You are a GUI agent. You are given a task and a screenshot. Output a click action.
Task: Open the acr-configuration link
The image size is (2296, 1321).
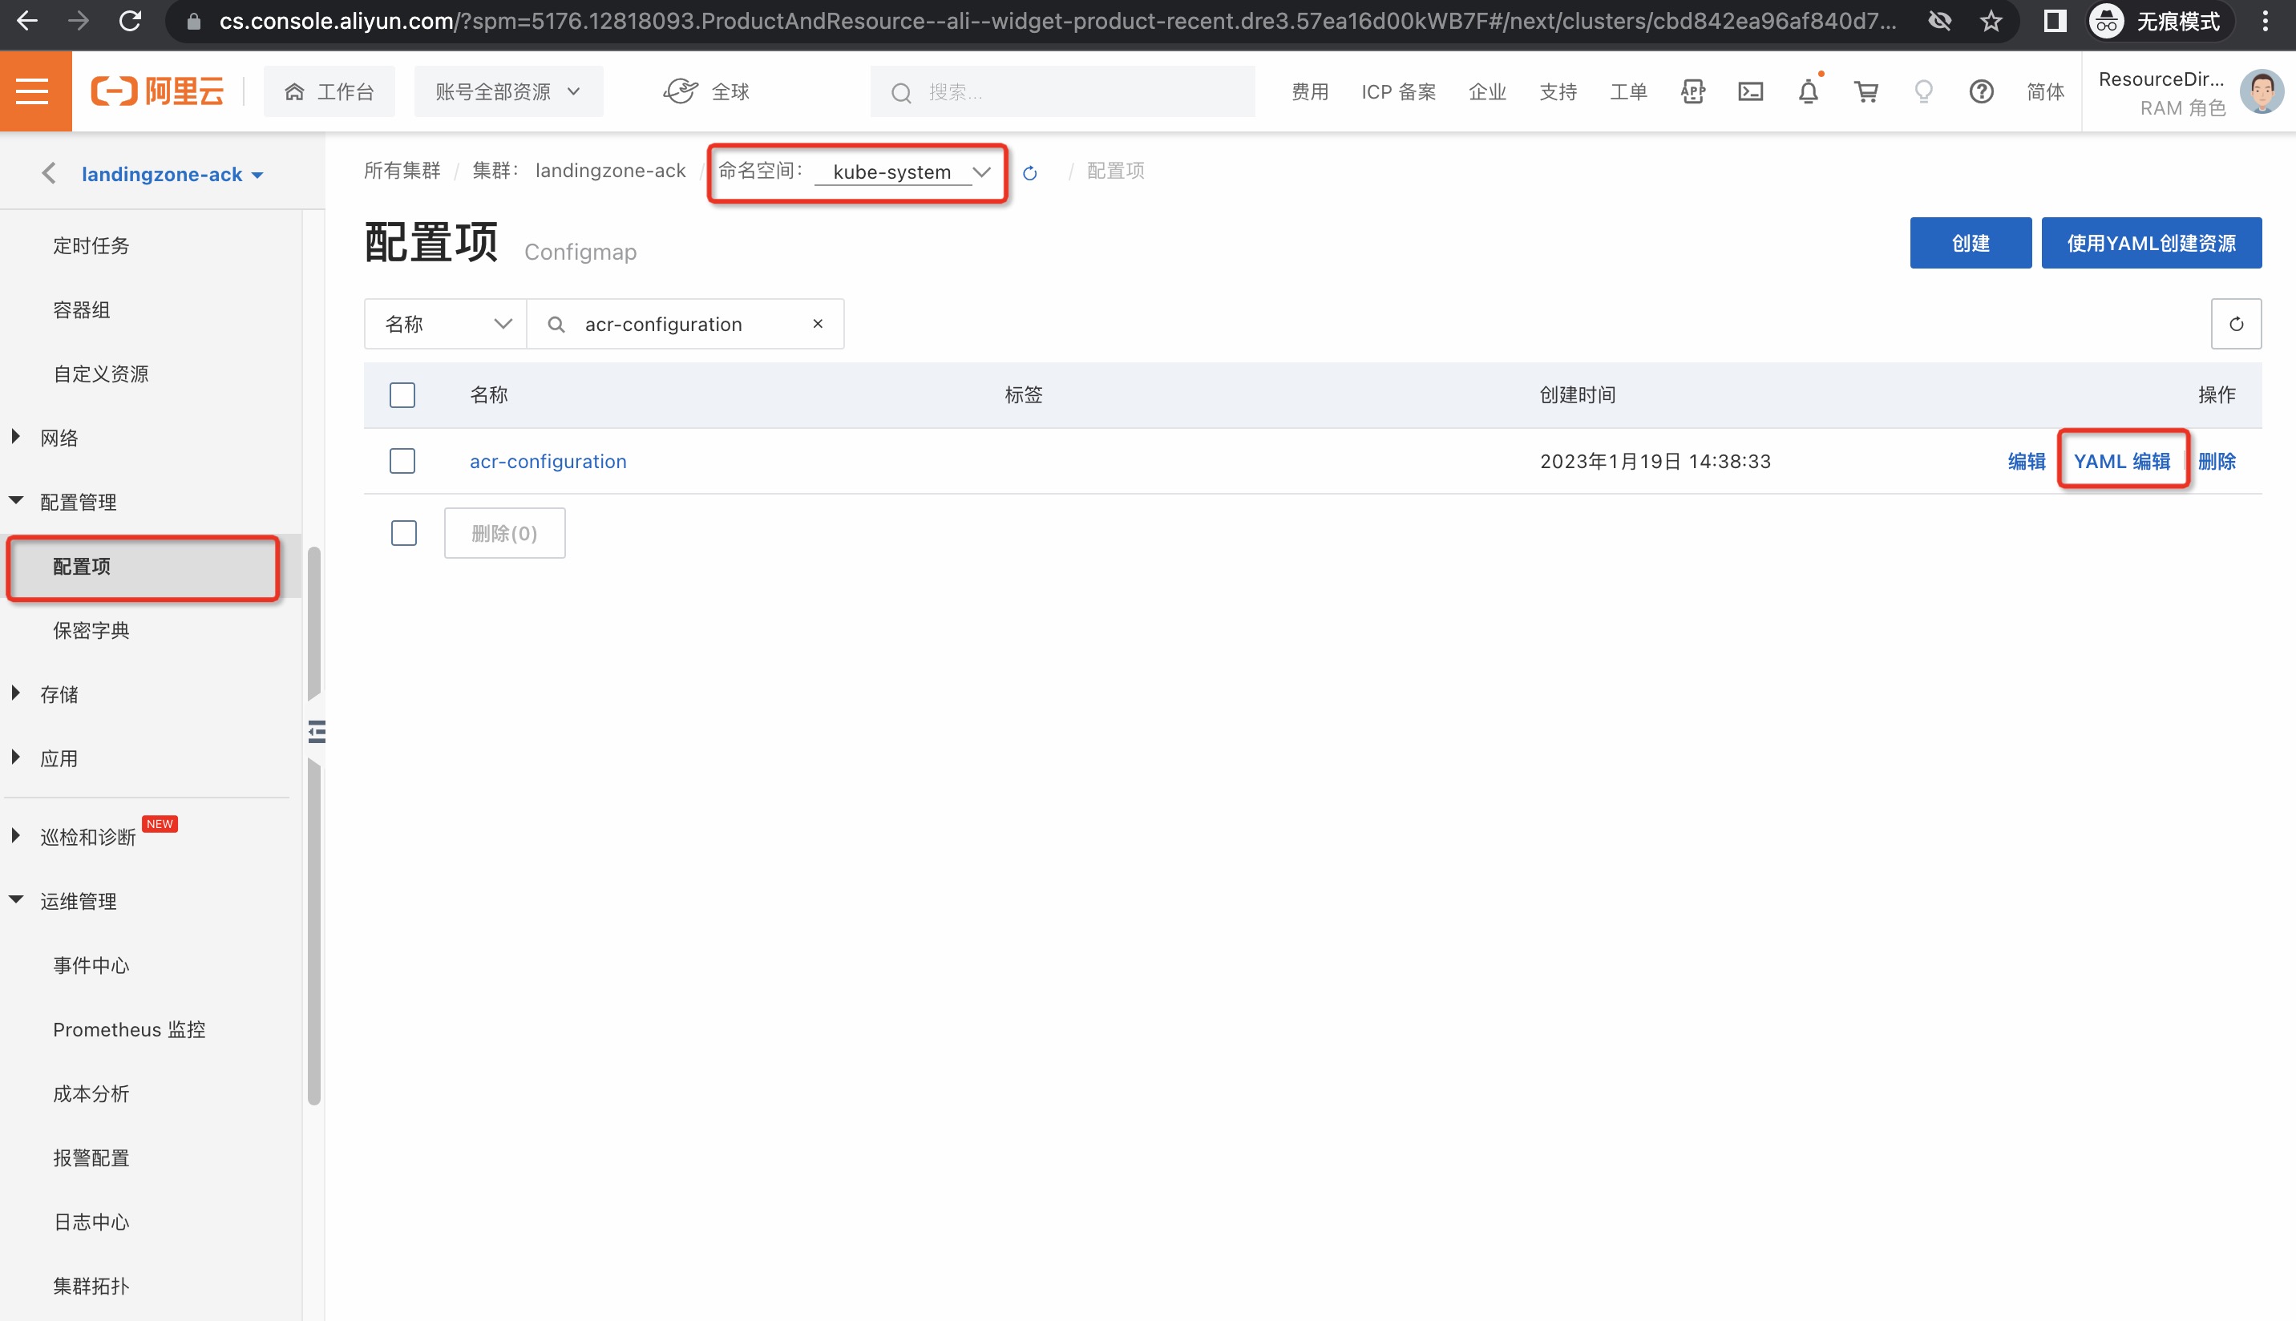coord(548,461)
